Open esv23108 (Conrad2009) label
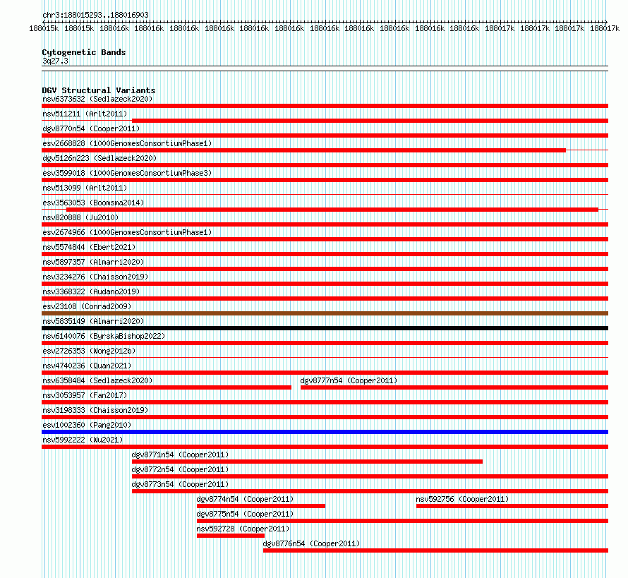The height and width of the screenshot is (578, 628). 87,306
